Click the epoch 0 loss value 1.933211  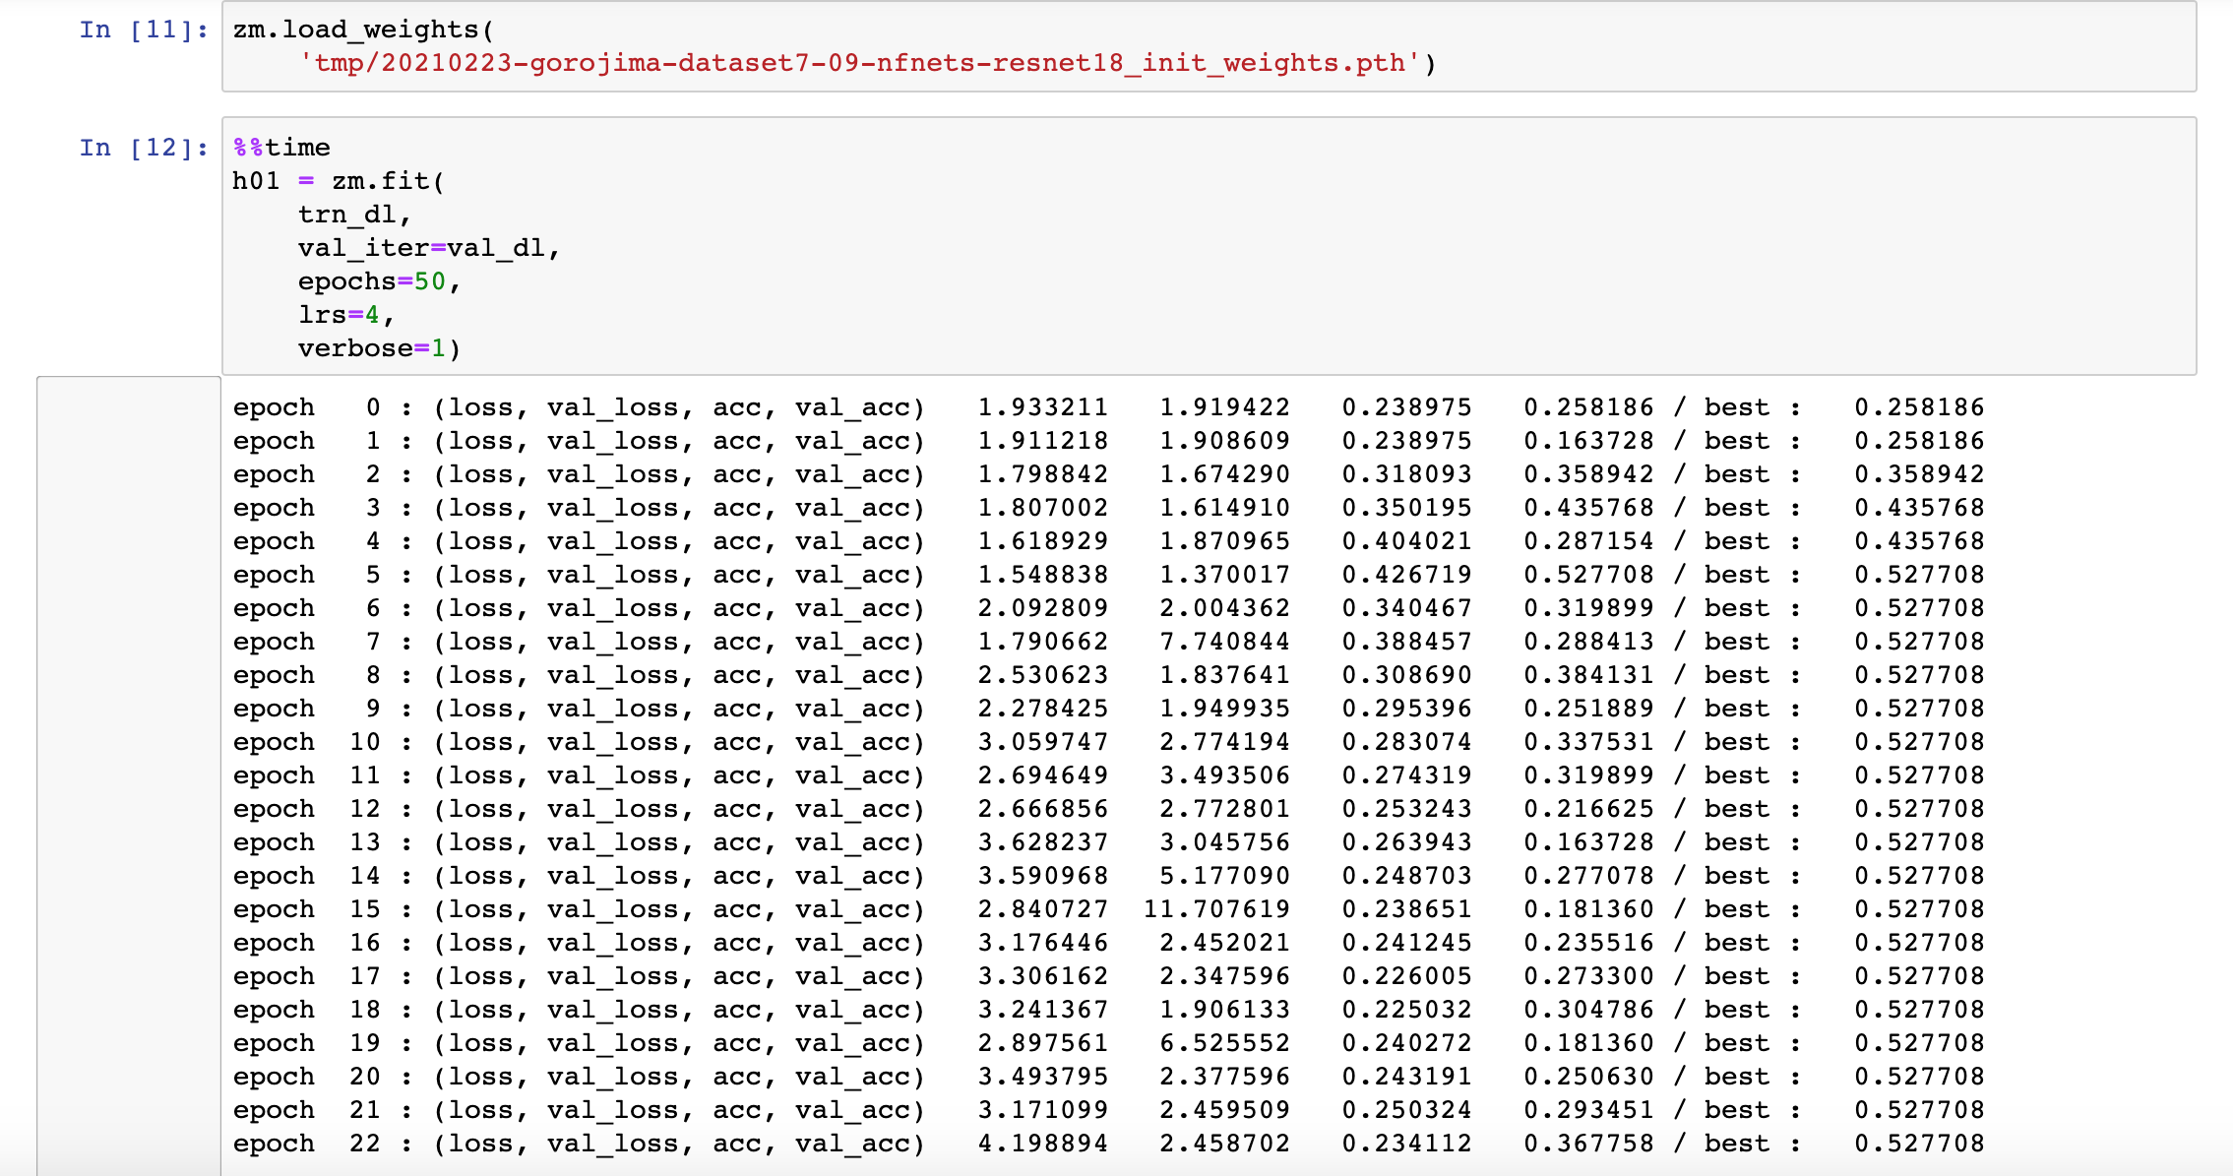1042,407
